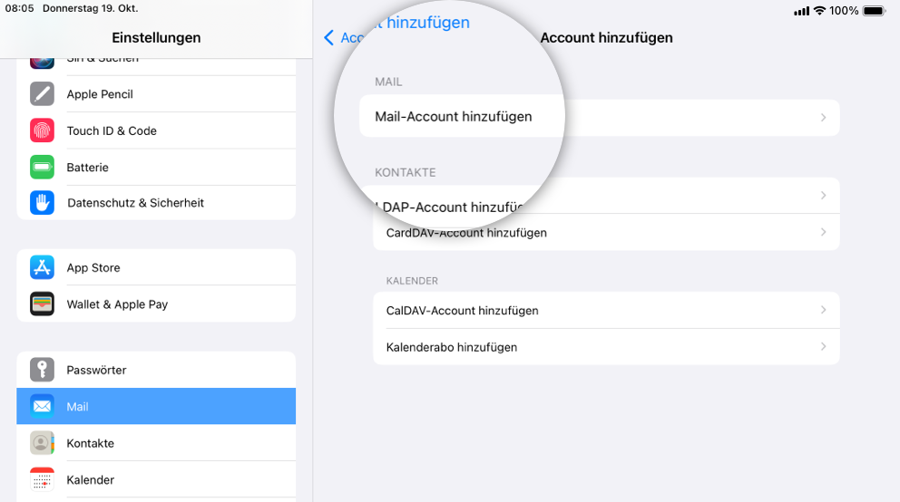Screen dimensions: 900x502
Task: Tap the App Store icon
Action: click(42, 267)
